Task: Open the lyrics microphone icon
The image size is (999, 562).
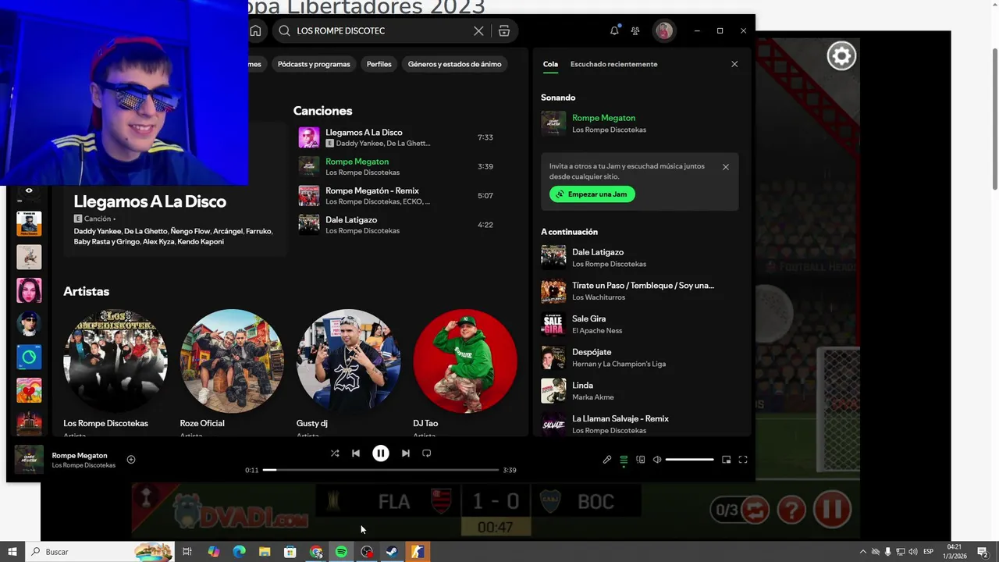Action: pyautogui.click(x=607, y=460)
